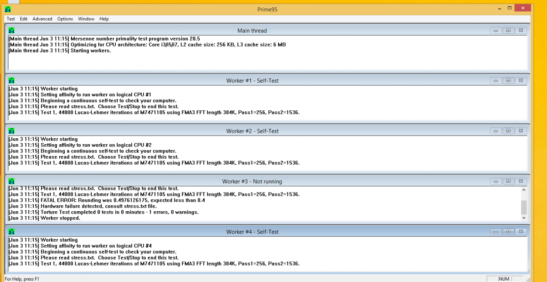The image size is (547, 282).
Task: Close the Worker #1 Self-Test window
Action: tap(521, 81)
